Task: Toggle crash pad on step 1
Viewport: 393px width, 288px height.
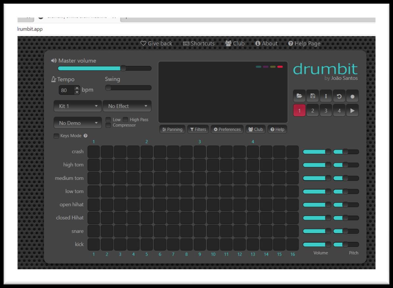Action: point(94,152)
